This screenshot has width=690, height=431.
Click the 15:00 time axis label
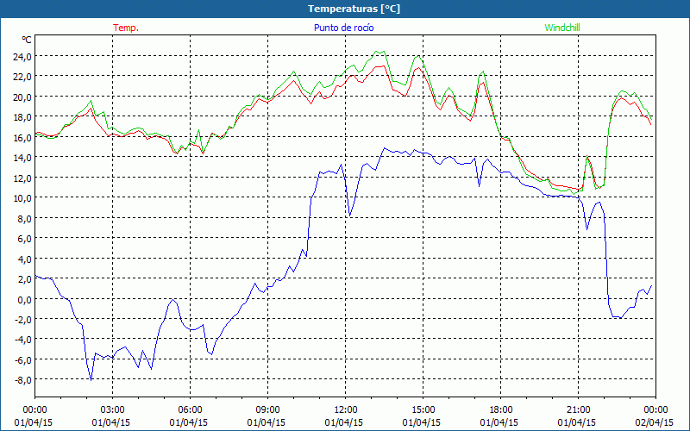[423, 409]
